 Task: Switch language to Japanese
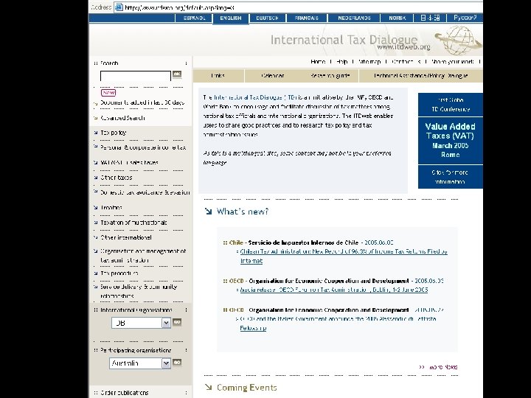pyautogui.click(x=430, y=18)
